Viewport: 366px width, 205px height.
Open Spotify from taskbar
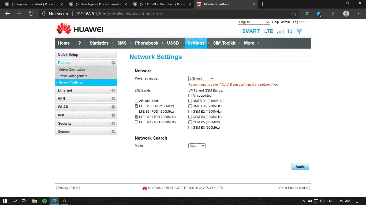click(x=44, y=201)
